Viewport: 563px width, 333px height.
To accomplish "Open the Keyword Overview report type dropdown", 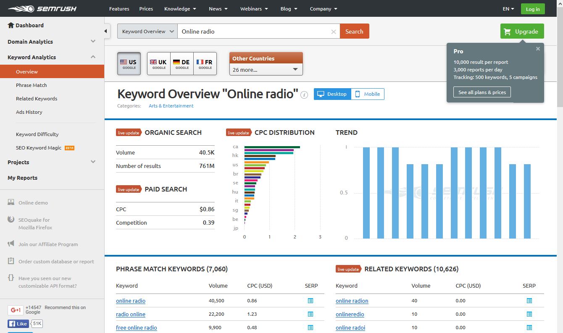I will point(147,31).
